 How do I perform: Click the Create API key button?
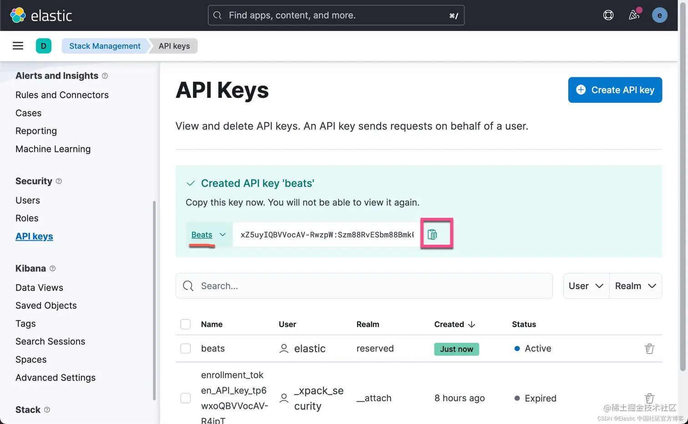pos(615,90)
